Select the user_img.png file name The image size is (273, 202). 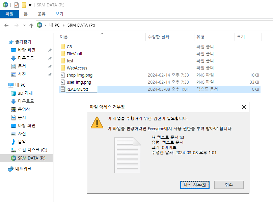tap(79, 82)
